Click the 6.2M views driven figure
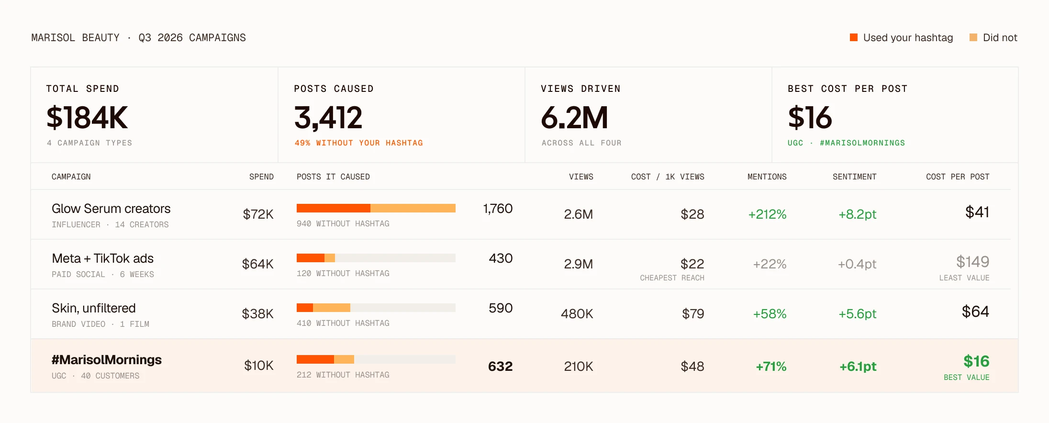 [x=574, y=117]
